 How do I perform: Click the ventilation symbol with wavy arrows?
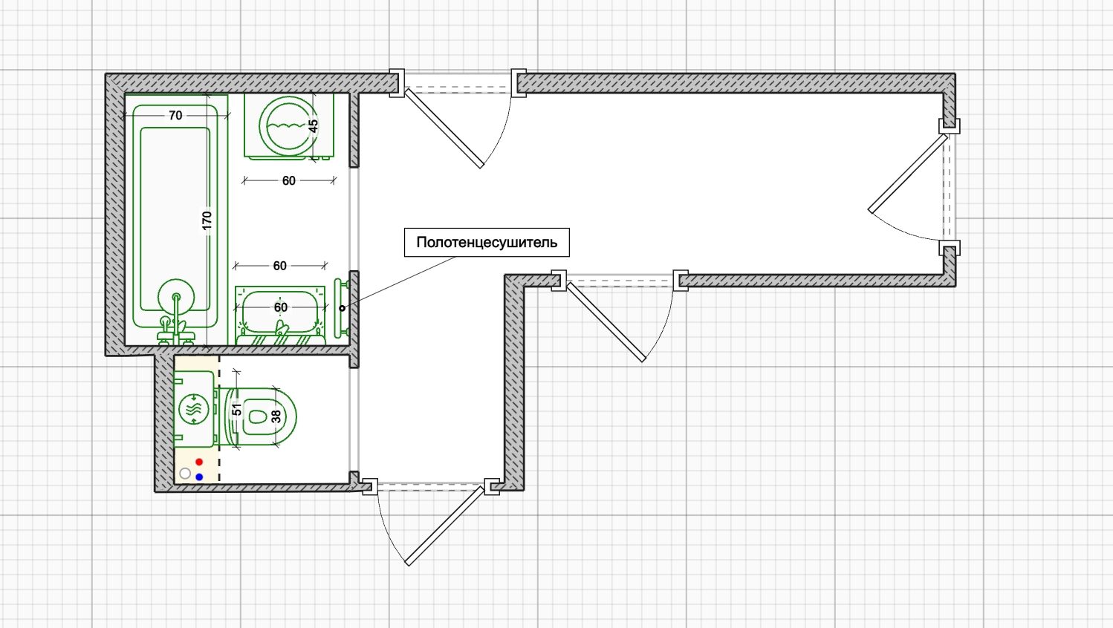194,409
